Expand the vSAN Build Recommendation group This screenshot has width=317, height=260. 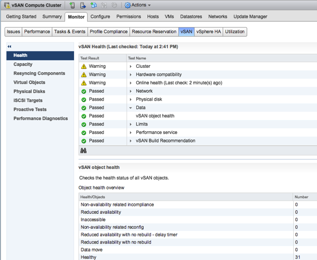[x=130, y=141]
